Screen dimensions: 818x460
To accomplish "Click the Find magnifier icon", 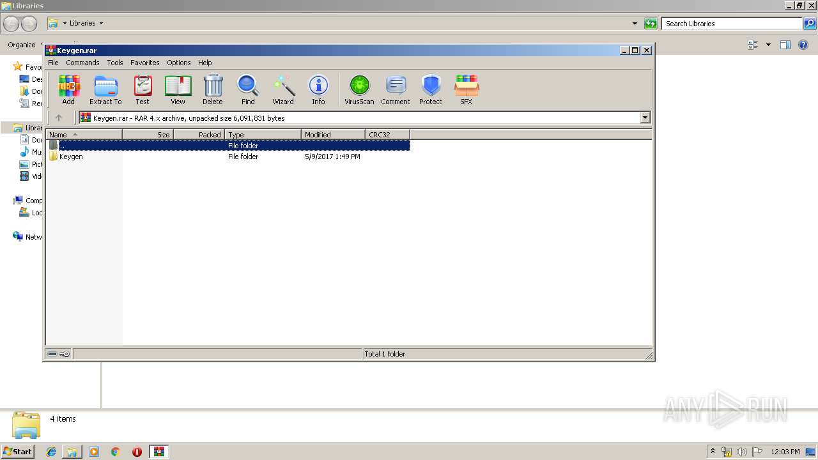I will click(248, 89).
